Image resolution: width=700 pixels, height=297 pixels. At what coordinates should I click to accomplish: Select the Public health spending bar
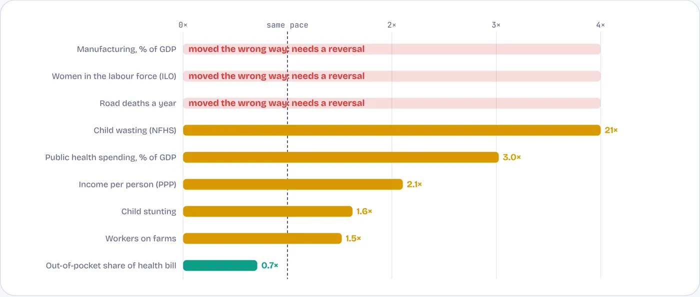[x=340, y=157]
